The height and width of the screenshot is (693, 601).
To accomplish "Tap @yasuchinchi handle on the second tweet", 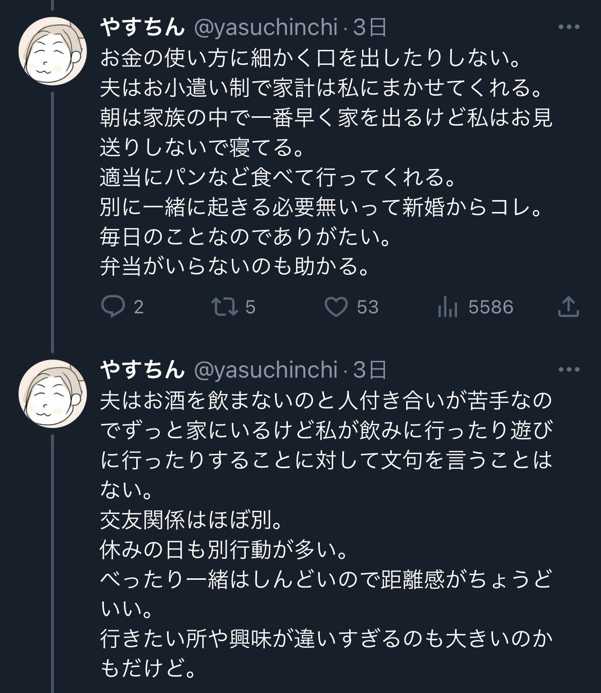I will tap(265, 369).
